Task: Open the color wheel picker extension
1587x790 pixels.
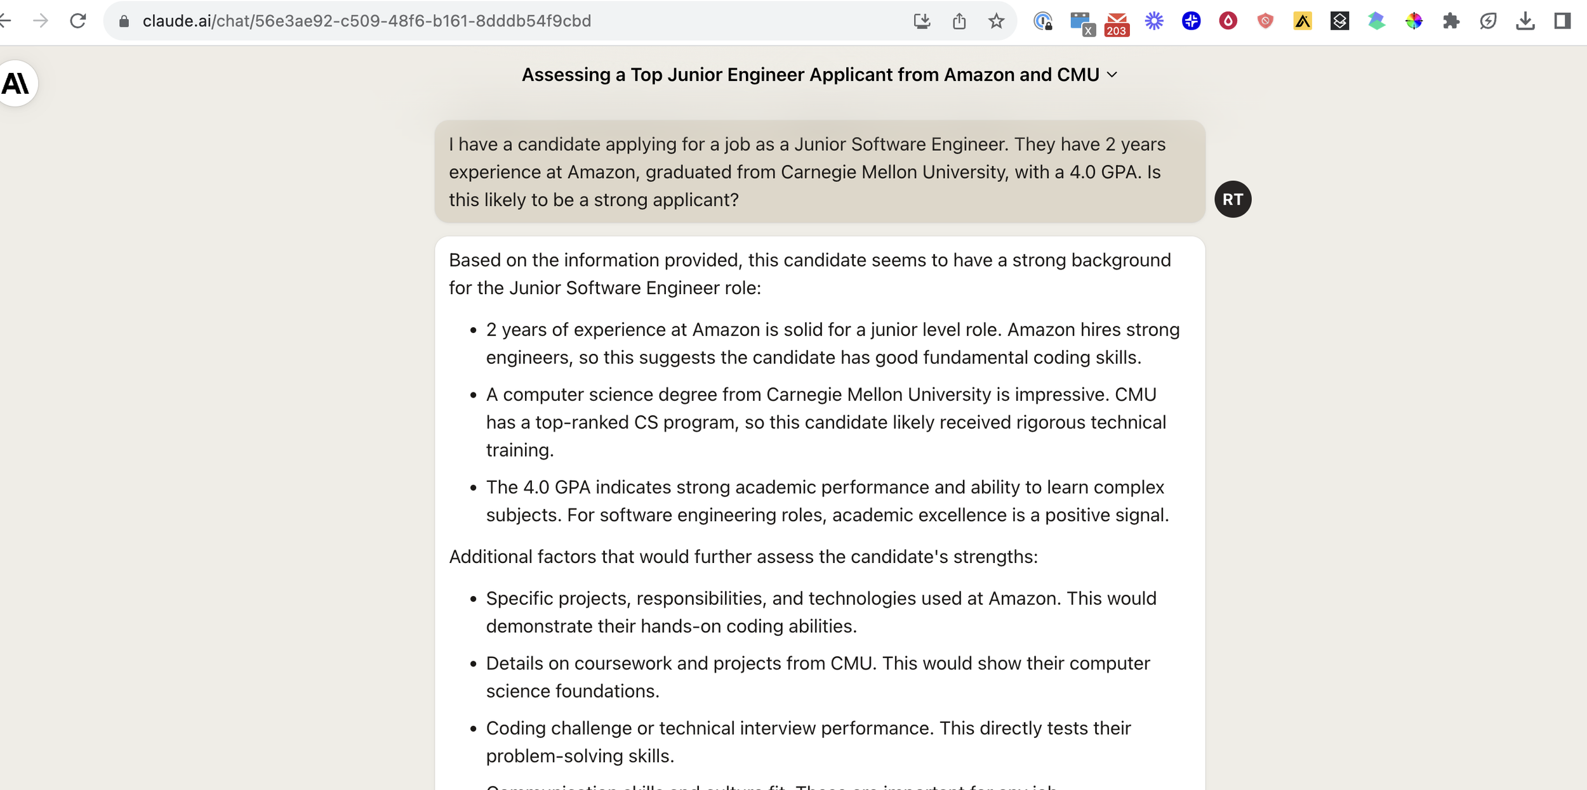Action: point(1414,21)
